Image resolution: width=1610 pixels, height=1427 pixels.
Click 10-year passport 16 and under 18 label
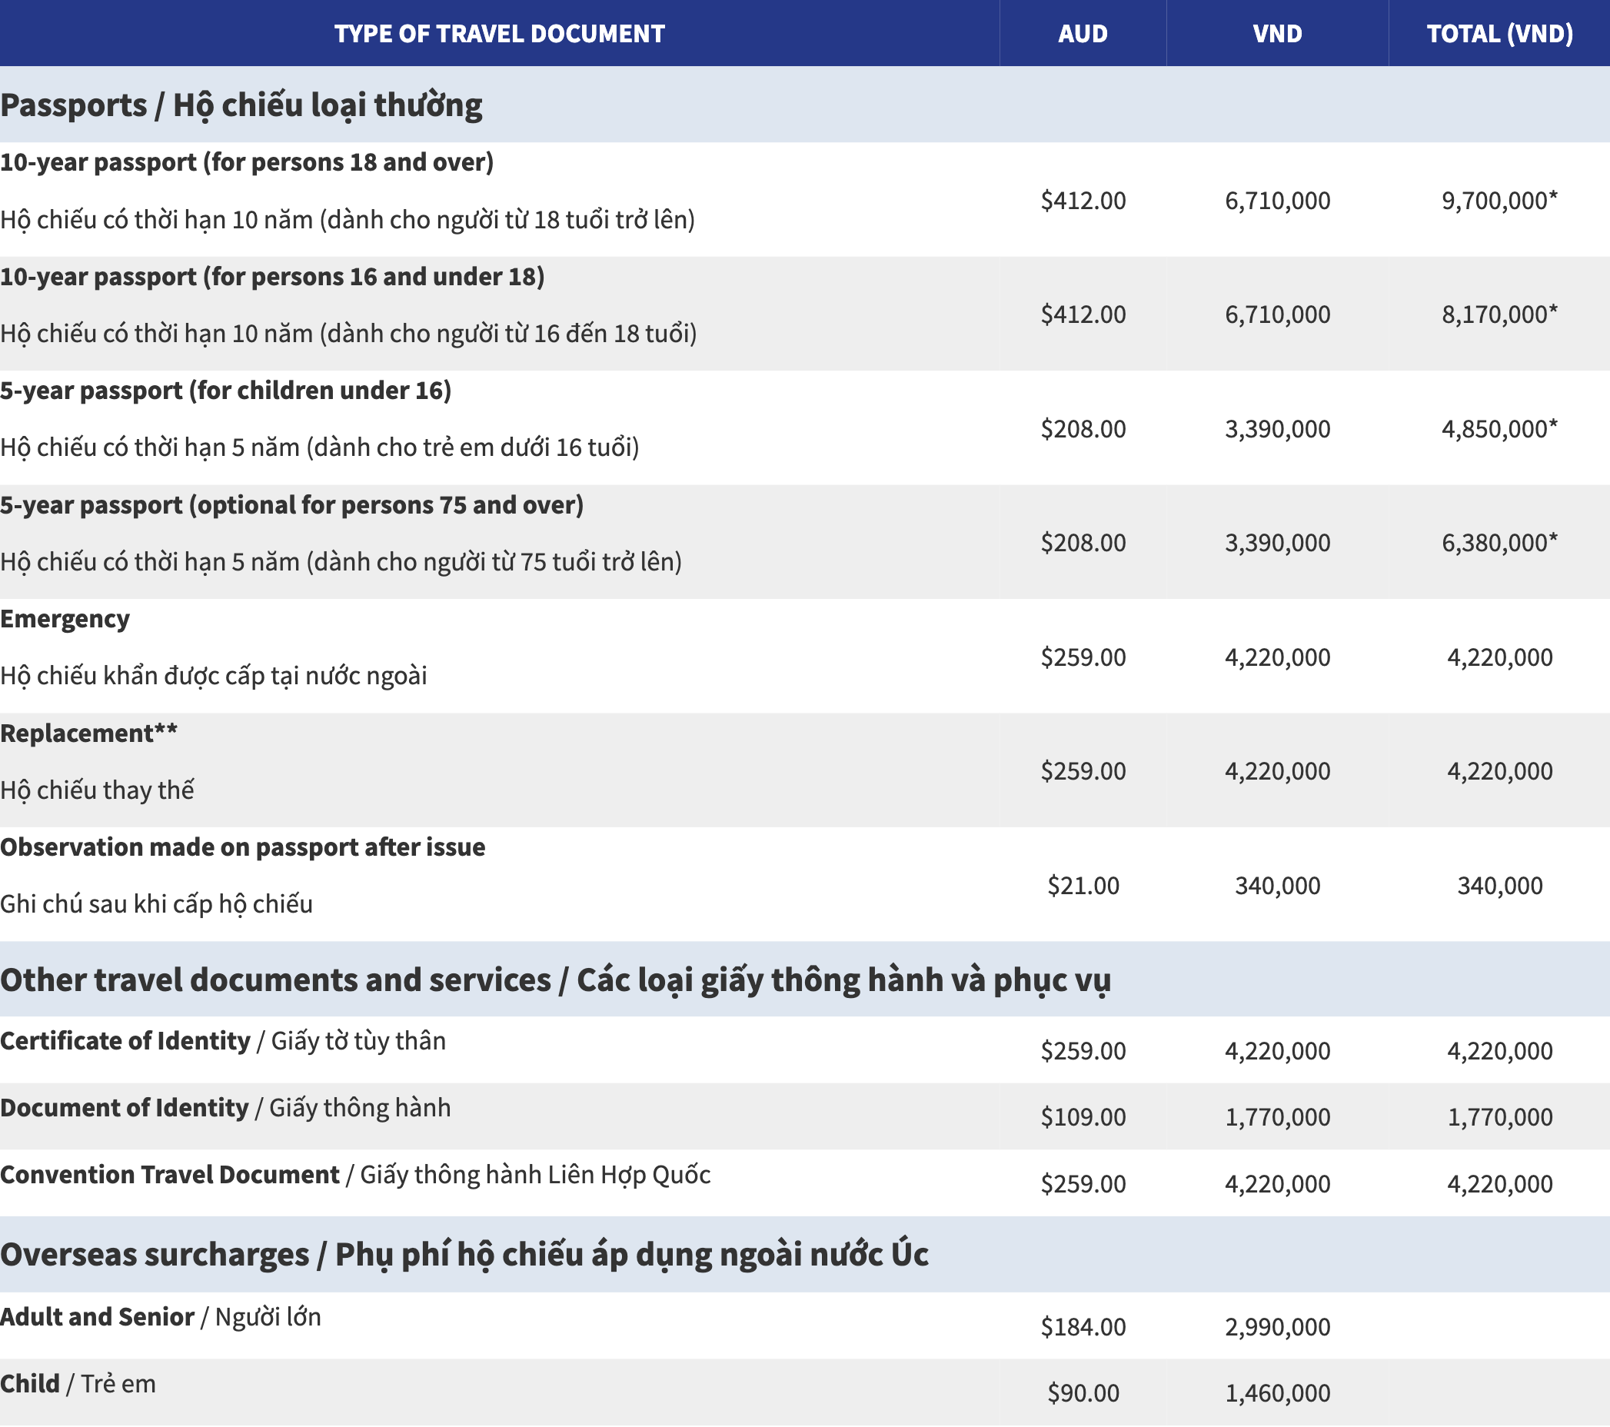point(271,278)
